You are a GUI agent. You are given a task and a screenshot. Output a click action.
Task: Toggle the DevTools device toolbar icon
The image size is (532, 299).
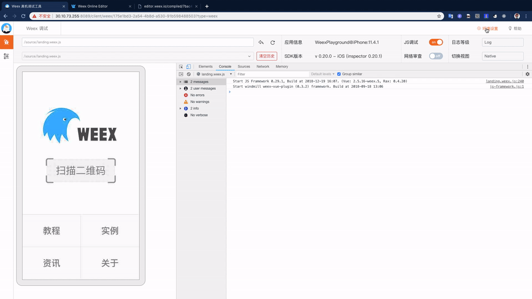(x=188, y=67)
